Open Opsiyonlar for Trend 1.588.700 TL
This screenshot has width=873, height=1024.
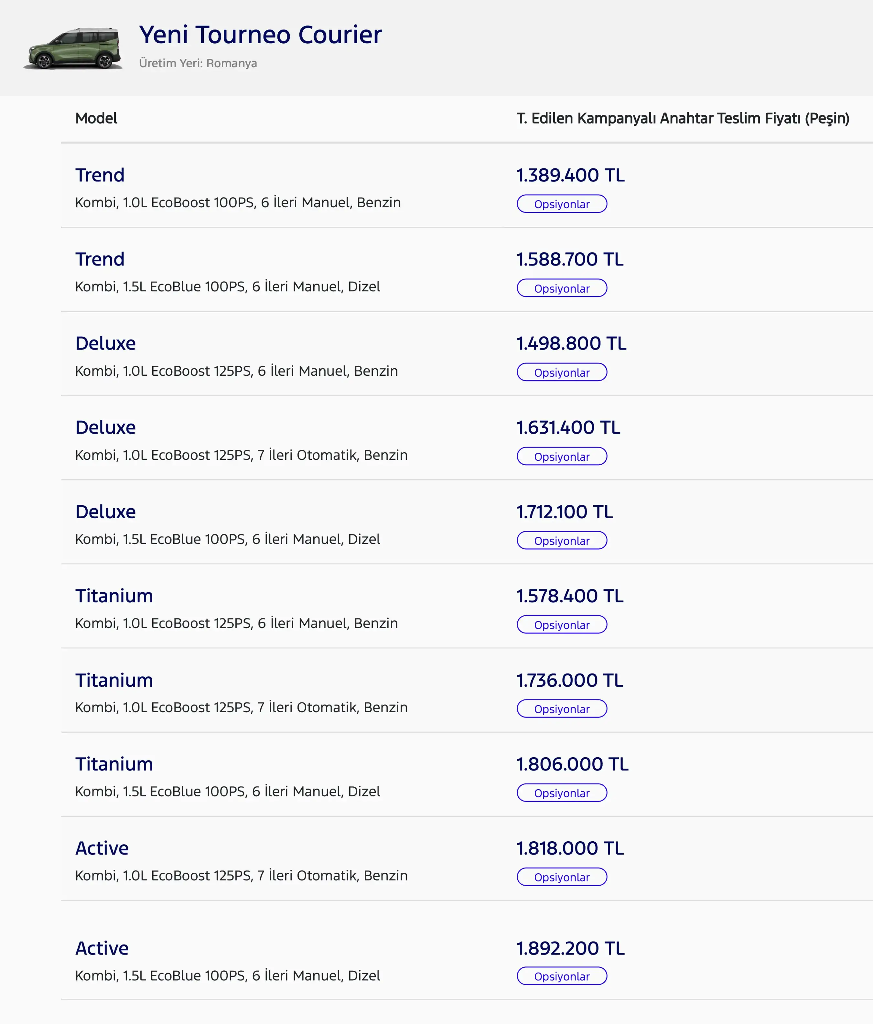pyautogui.click(x=562, y=288)
